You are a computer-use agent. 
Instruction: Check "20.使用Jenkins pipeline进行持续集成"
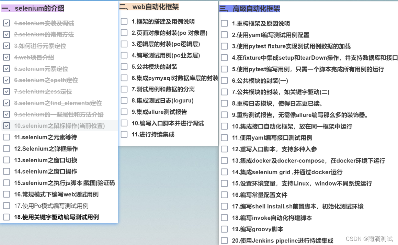click(x=225, y=241)
